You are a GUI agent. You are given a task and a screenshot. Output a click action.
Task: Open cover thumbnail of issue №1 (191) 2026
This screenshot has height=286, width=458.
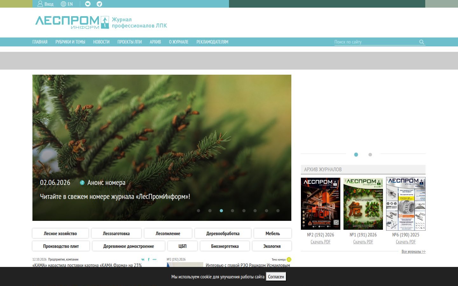coord(363,204)
